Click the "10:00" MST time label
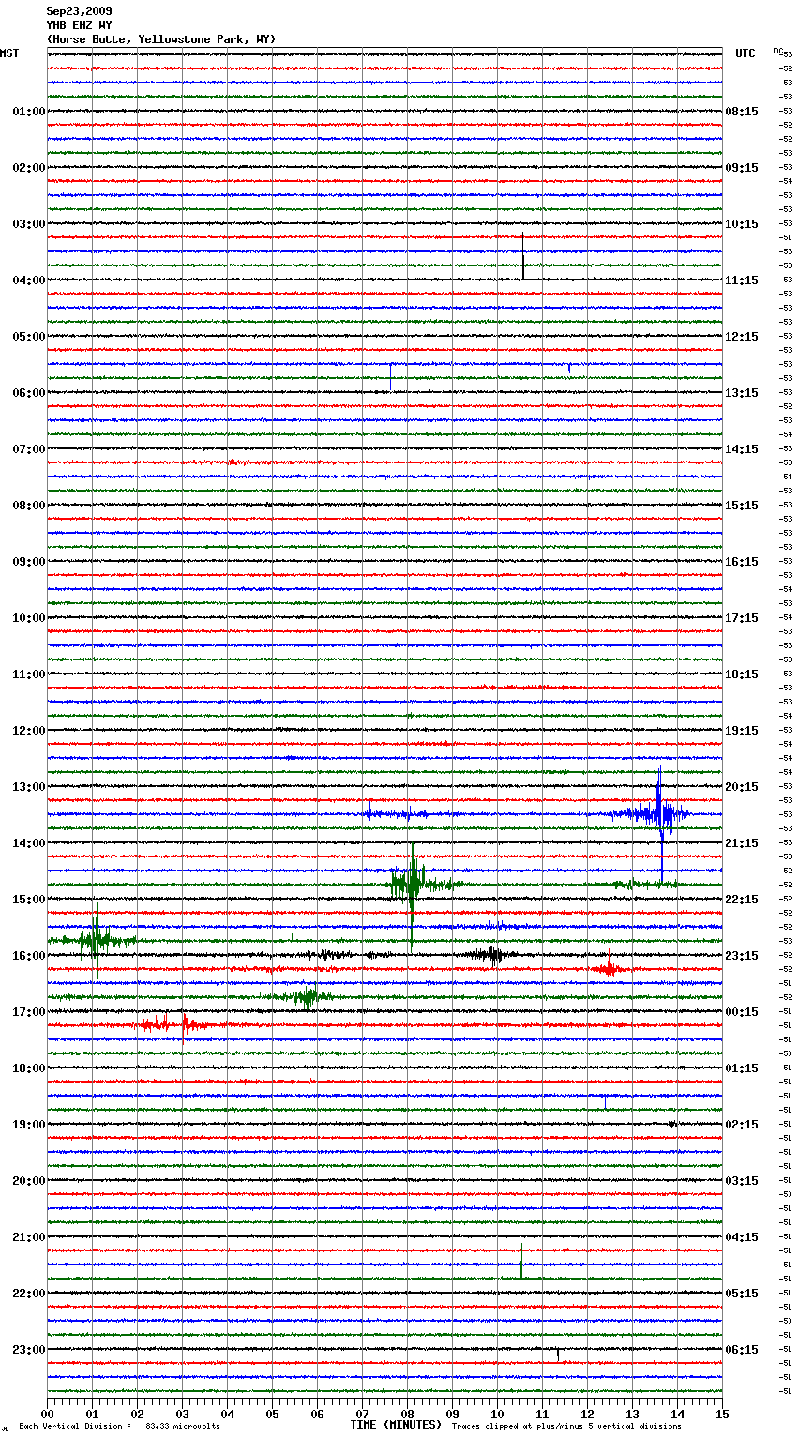Viewport: 797px width, 1439px height. (x=29, y=618)
